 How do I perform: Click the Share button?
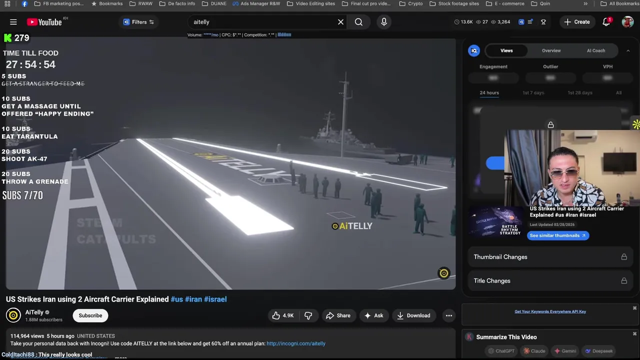tap(338, 315)
